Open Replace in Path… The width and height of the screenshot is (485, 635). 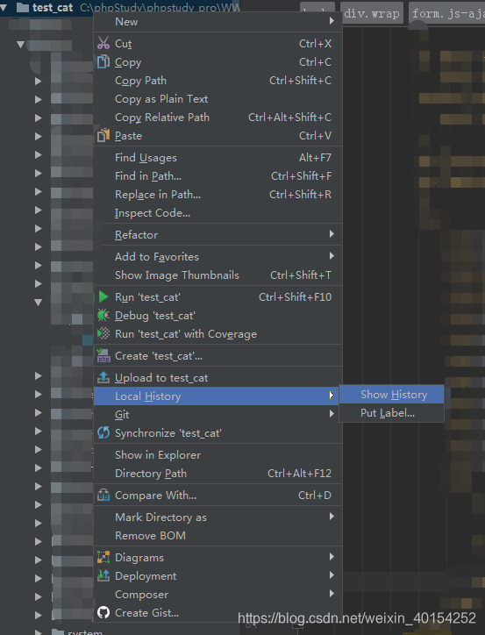pos(218,195)
